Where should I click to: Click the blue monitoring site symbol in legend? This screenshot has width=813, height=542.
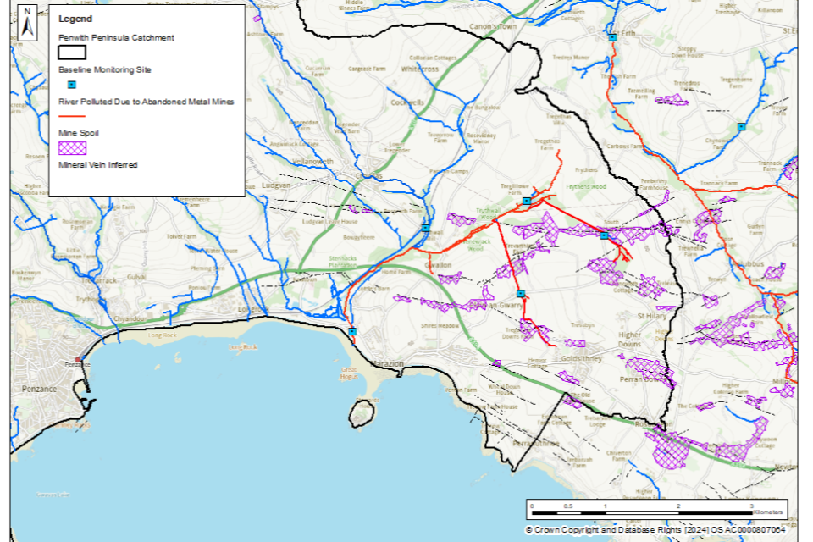point(71,84)
